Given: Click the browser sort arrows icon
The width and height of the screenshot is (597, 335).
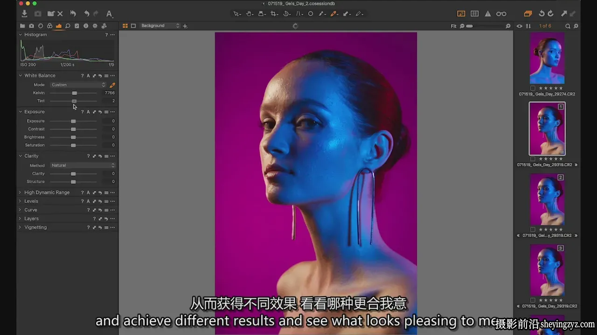Looking at the screenshot, I should [528, 26].
